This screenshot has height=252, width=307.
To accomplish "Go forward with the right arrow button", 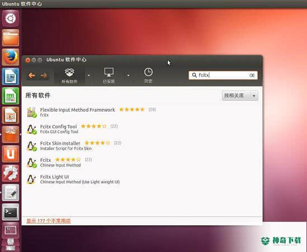I will [44, 75].
